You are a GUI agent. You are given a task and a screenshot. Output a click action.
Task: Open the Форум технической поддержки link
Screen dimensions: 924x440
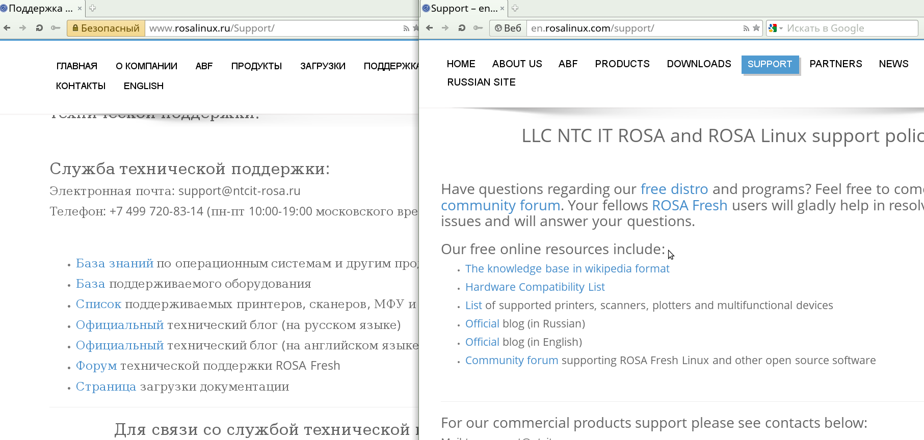[96, 366]
